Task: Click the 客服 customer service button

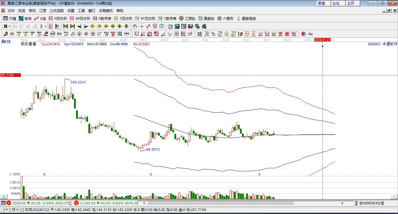Action: pyautogui.click(x=323, y=3)
